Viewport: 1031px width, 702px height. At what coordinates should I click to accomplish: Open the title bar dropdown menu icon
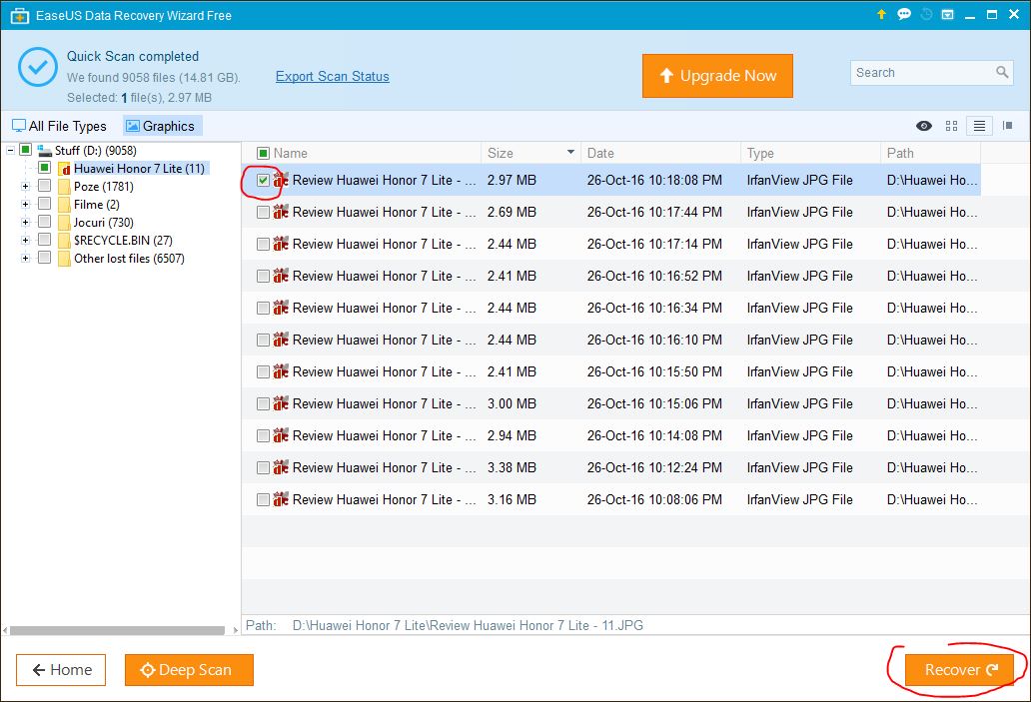pos(947,15)
